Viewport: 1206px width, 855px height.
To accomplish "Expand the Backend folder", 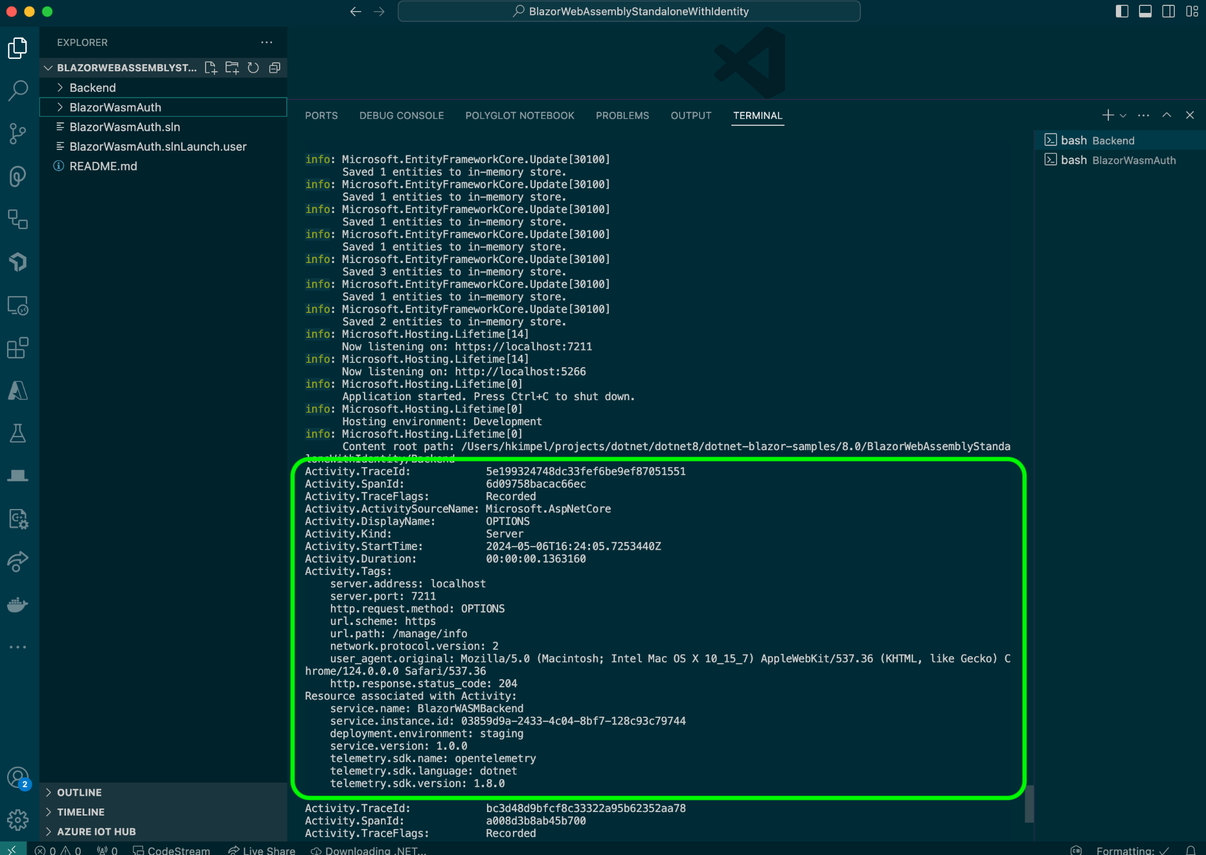I will coord(92,88).
